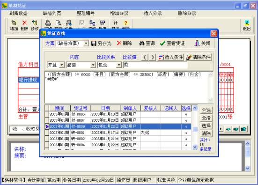Viewport: 258px width, 185px height.
Task: Toggle selection mark for 付-0009 row
Action: tap(186, 126)
